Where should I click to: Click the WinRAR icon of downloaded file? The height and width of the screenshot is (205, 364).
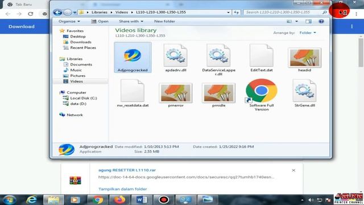pyautogui.click(x=75, y=181)
